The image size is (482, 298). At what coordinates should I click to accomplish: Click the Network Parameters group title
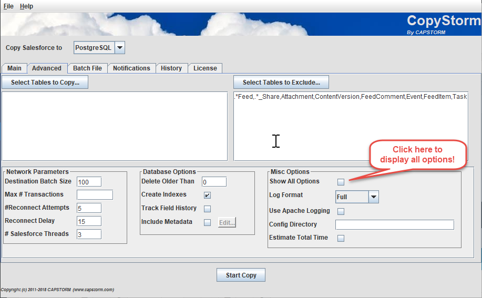pyautogui.click(x=37, y=172)
